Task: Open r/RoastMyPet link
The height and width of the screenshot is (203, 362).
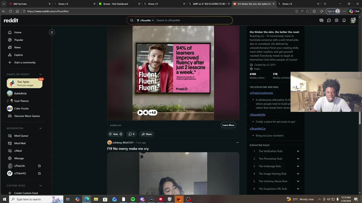Action: (257, 115)
